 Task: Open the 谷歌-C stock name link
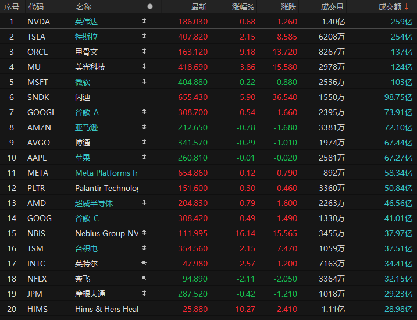pos(87,218)
